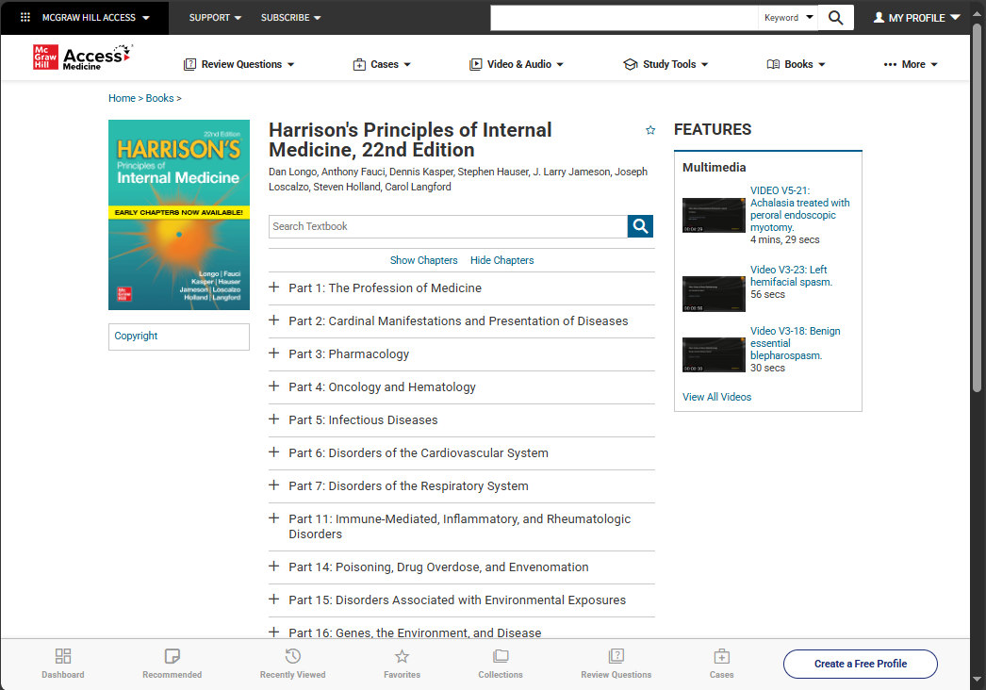Viewport: 986px width, 690px height.
Task: Open the Collections icon in bottom bar
Action: pyautogui.click(x=501, y=656)
